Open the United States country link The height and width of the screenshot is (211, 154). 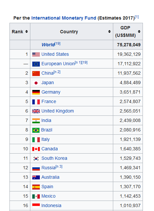(55, 54)
